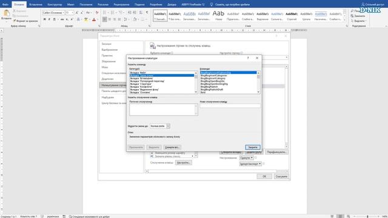This screenshot has height=218, width=388.
Task: Toggle Bold formatting in ribbon
Action: [x=44, y=19]
